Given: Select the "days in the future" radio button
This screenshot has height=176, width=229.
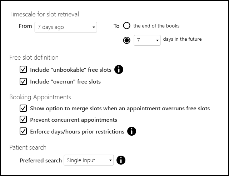Looking at the screenshot, I should (x=126, y=40).
